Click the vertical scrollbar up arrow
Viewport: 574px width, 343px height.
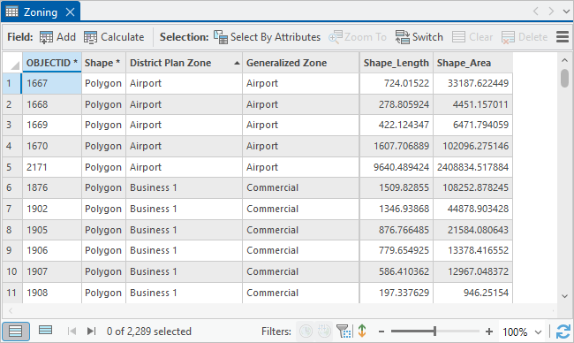click(x=565, y=60)
